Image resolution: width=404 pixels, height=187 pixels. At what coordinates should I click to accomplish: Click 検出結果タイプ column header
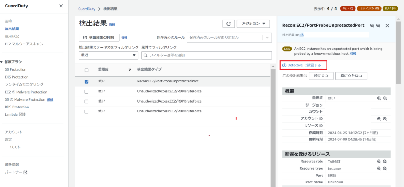point(150,69)
